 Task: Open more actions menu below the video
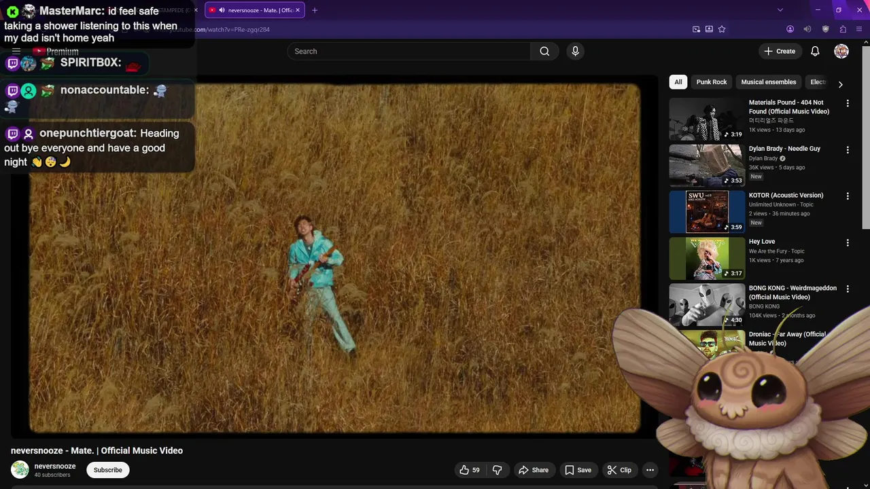click(650, 470)
